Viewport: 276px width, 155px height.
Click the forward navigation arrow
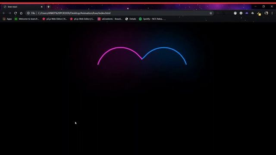click(x=9, y=13)
